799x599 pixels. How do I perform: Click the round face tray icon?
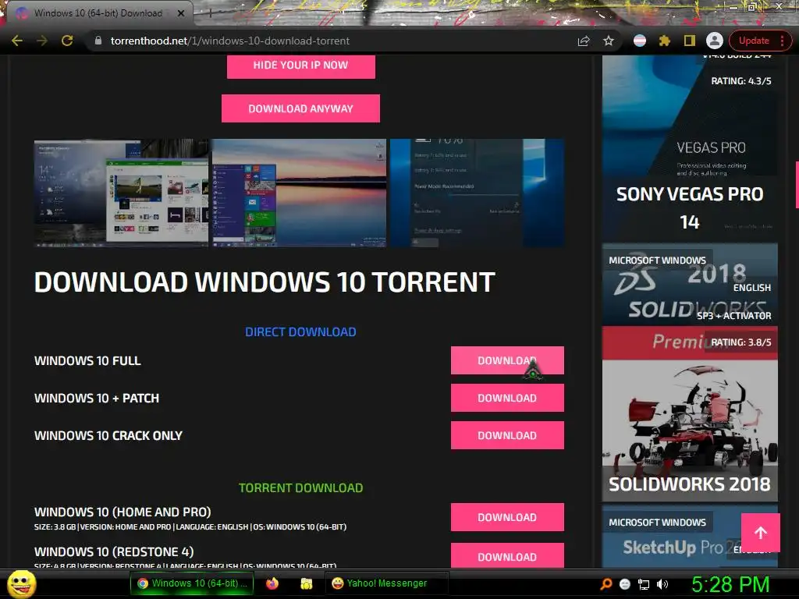tap(625, 584)
